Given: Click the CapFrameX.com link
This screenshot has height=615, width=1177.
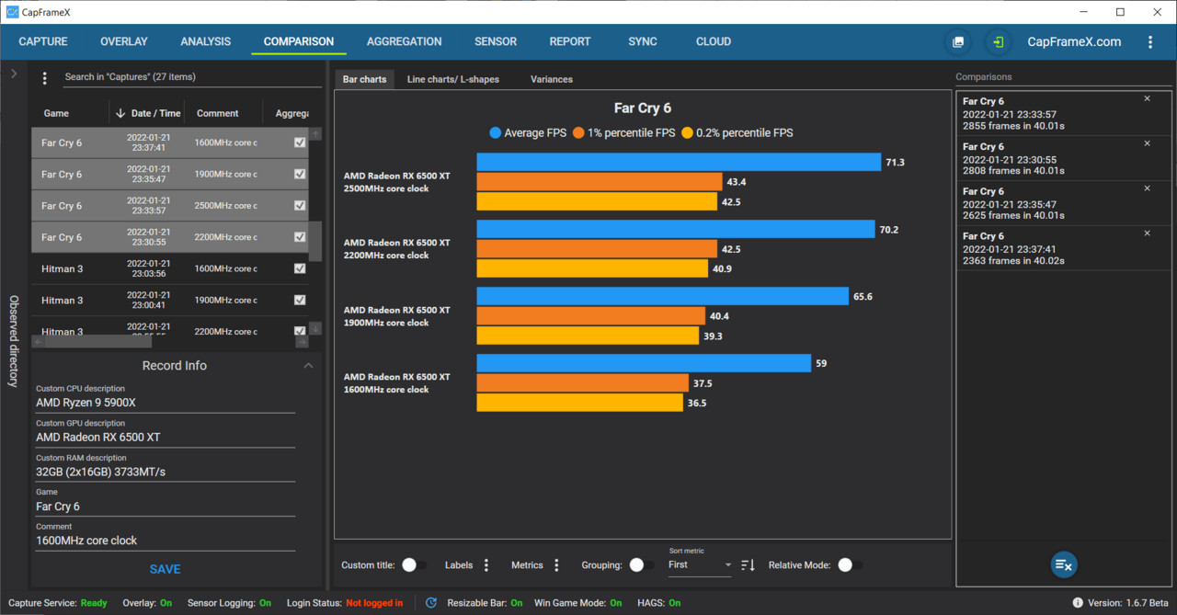Looking at the screenshot, I should [1074, 41].
